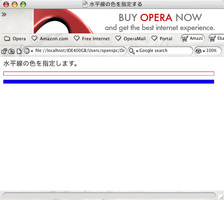Click the Amazon shopping cart search button
Image resolution: width=224 pixels, height=200 pixels.
193,39
